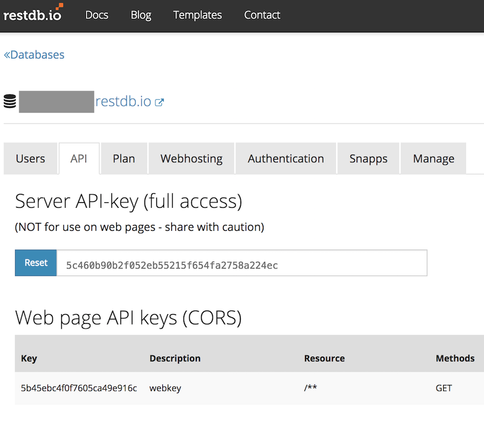
Task: Open the Docs menu item
Action: (x=97, y=15)
